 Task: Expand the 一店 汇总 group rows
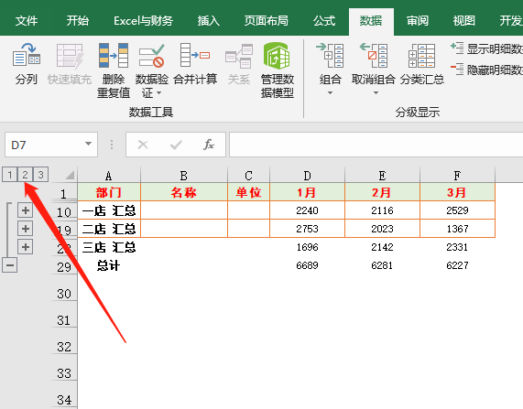pyautogui.click(x=26, y=210)
